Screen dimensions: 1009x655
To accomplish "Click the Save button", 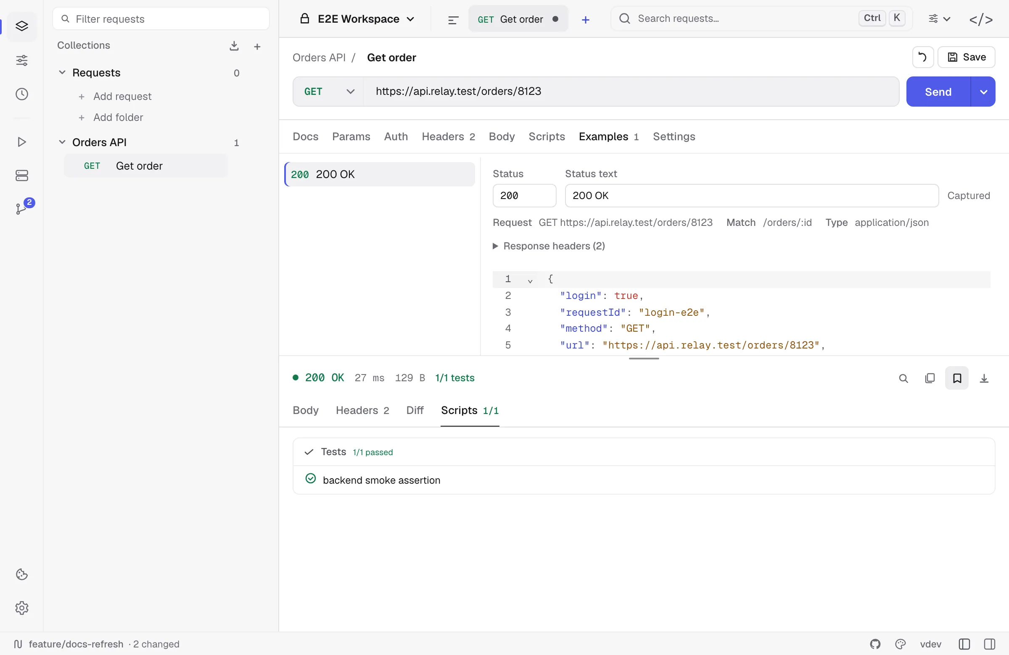I will [x=966, y=57].
